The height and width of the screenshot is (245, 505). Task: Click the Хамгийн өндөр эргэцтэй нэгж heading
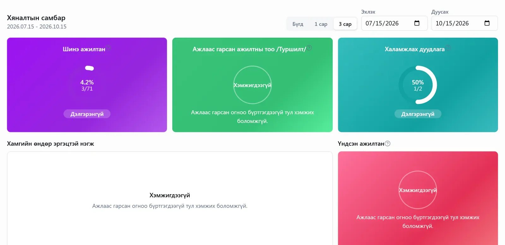coord(50,144)
